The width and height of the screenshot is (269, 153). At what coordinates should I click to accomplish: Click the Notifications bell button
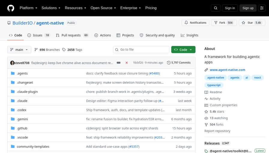195,23
